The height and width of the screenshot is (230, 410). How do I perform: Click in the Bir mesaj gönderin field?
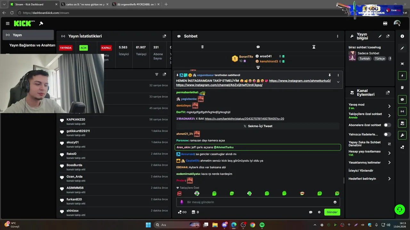[258, 202]
